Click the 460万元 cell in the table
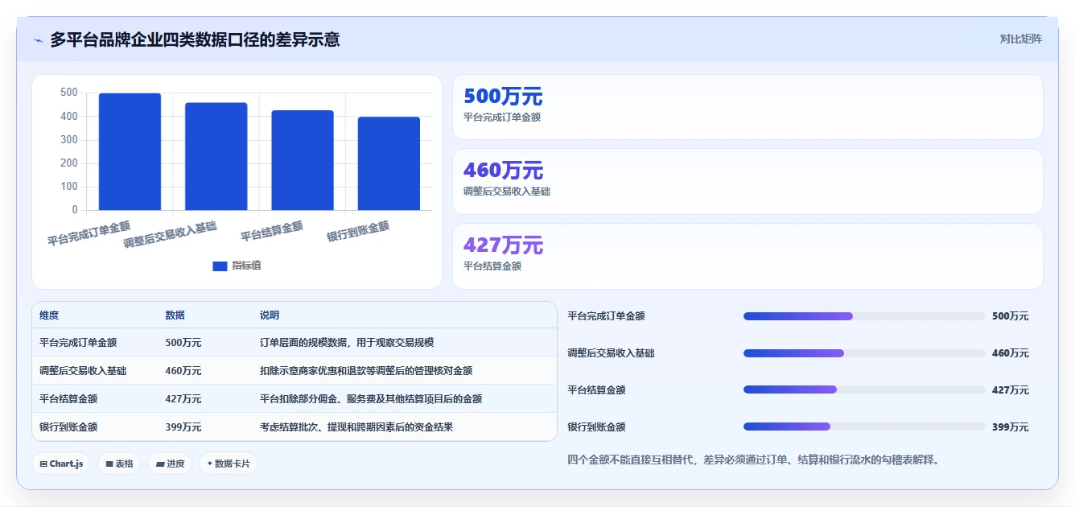Viewport: 1075px width, 507px height. (x=183, y=371)
